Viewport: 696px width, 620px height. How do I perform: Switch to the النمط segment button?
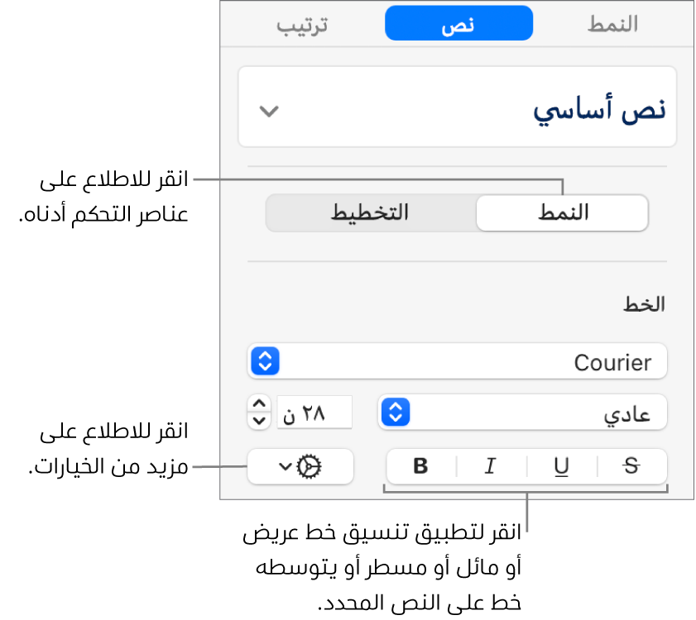tap(563, 212)
